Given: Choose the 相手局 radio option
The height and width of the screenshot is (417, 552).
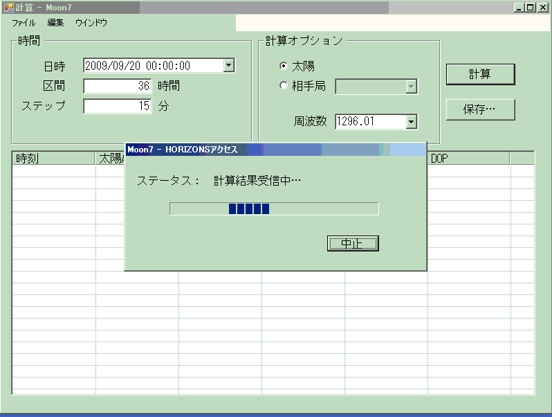Looking at the screenshot, I should [x=284, y=86].
